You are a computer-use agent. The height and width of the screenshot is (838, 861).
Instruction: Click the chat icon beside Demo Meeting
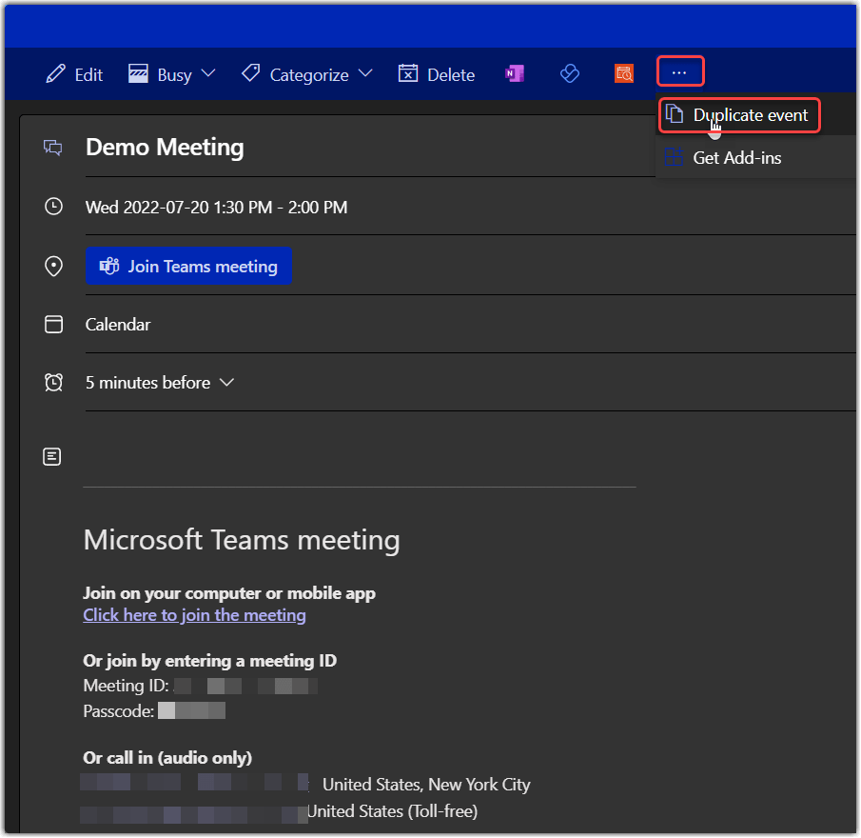[x=53, y=148]
